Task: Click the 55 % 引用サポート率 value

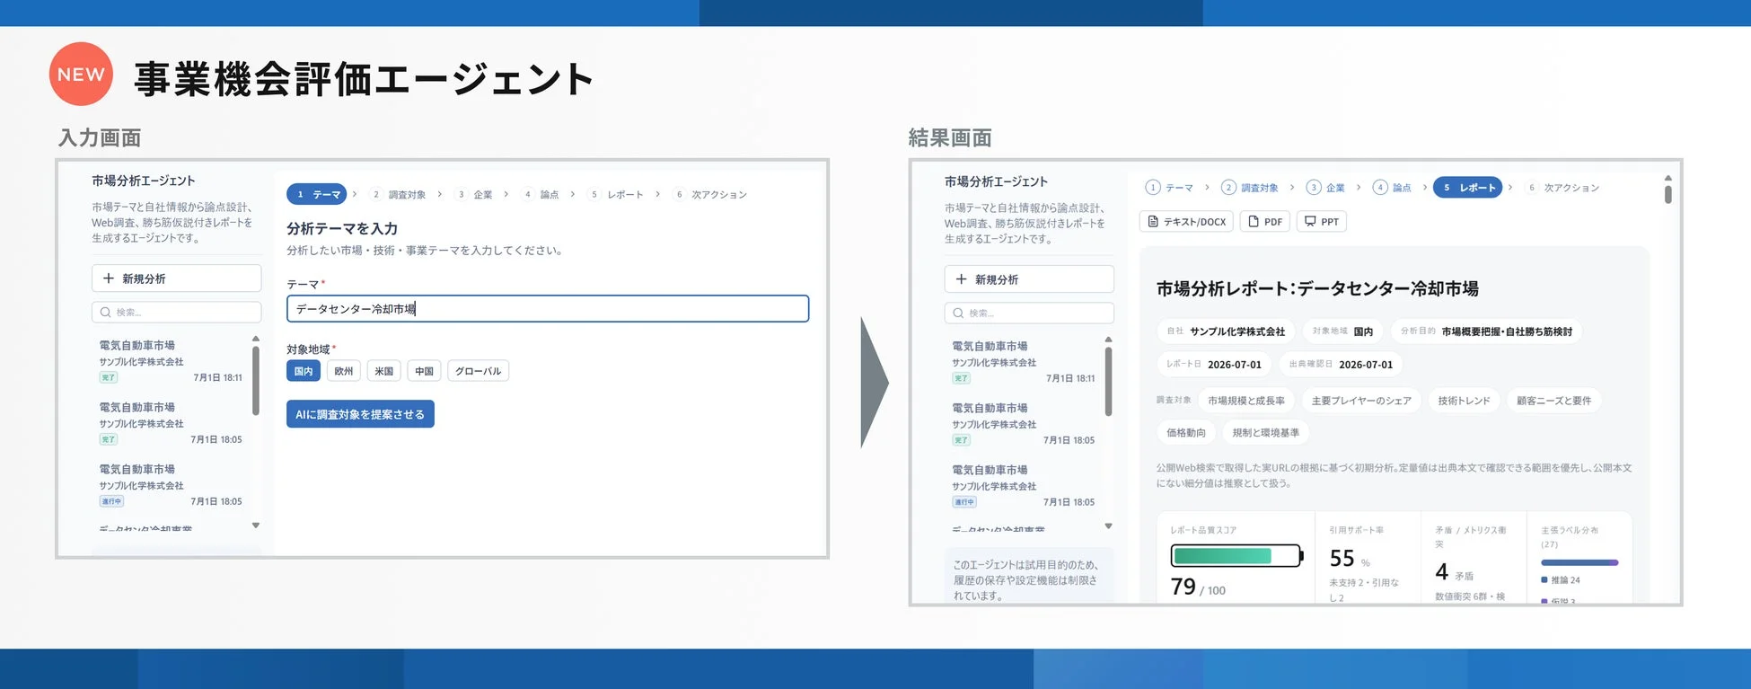Action: pos(1350,559)
